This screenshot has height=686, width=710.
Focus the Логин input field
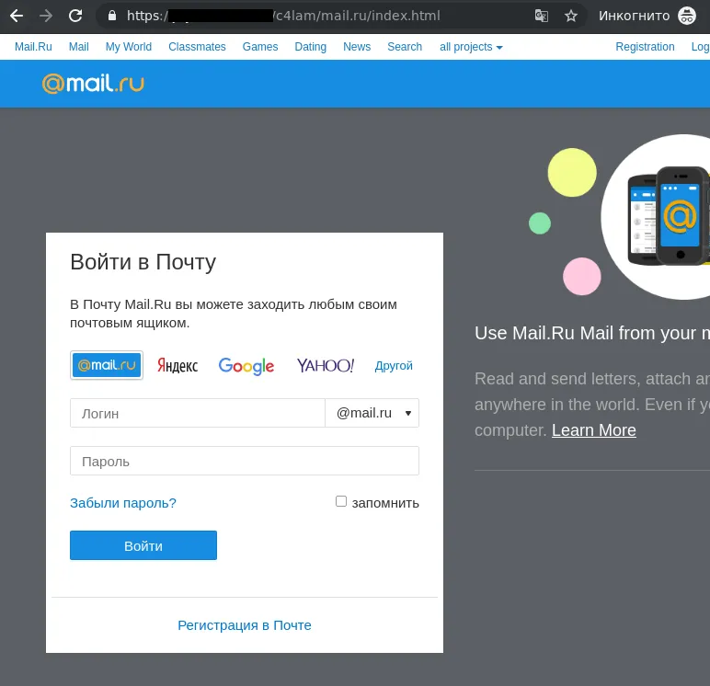[x=198, y=413]
